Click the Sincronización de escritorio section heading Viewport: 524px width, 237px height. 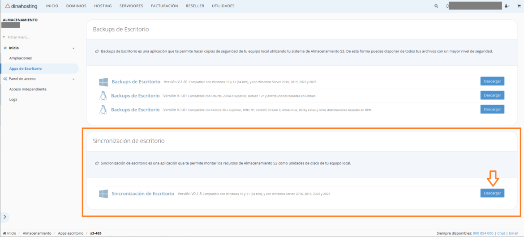point(129,141)
